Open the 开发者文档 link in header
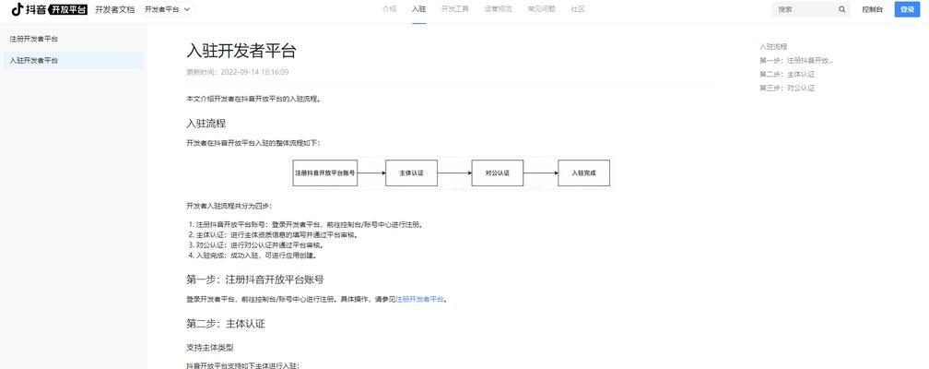929x369 pixels. coord(115,9)
